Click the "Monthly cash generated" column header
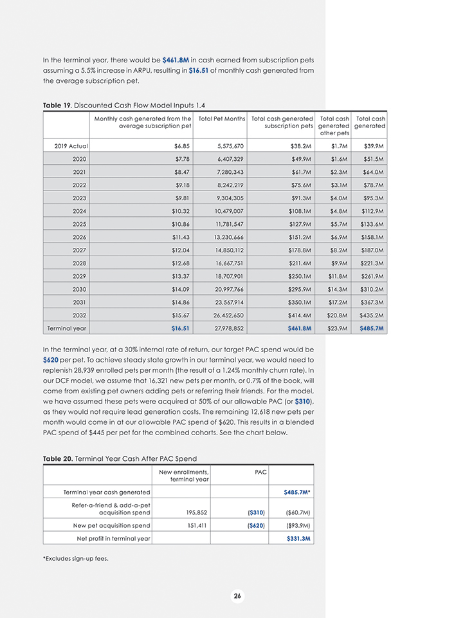This screenshot has width=474, height=618. click(x=143, y=122)
